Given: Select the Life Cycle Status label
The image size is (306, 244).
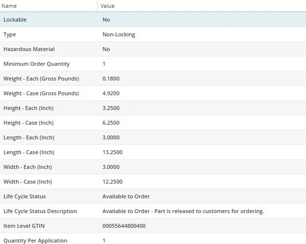Looking at the screenshot, I should point(25,196).
